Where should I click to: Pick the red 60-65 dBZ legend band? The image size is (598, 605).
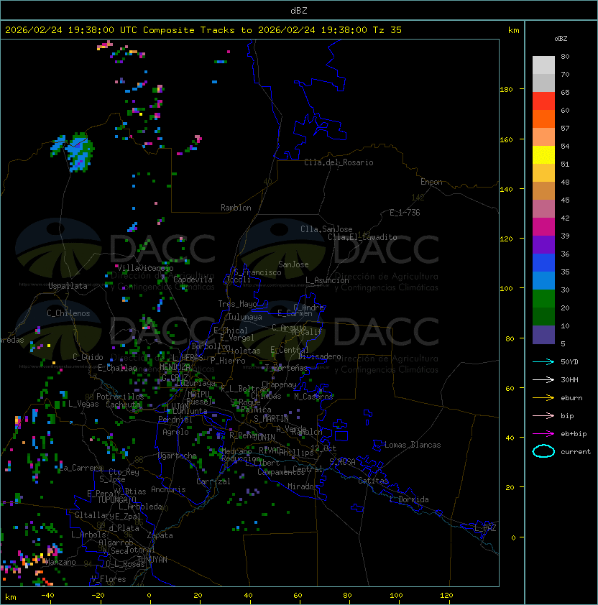(543, 101)
